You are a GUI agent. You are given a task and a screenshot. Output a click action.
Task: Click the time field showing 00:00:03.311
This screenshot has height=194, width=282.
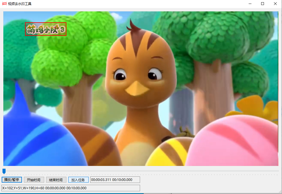[x=101, y=180]
